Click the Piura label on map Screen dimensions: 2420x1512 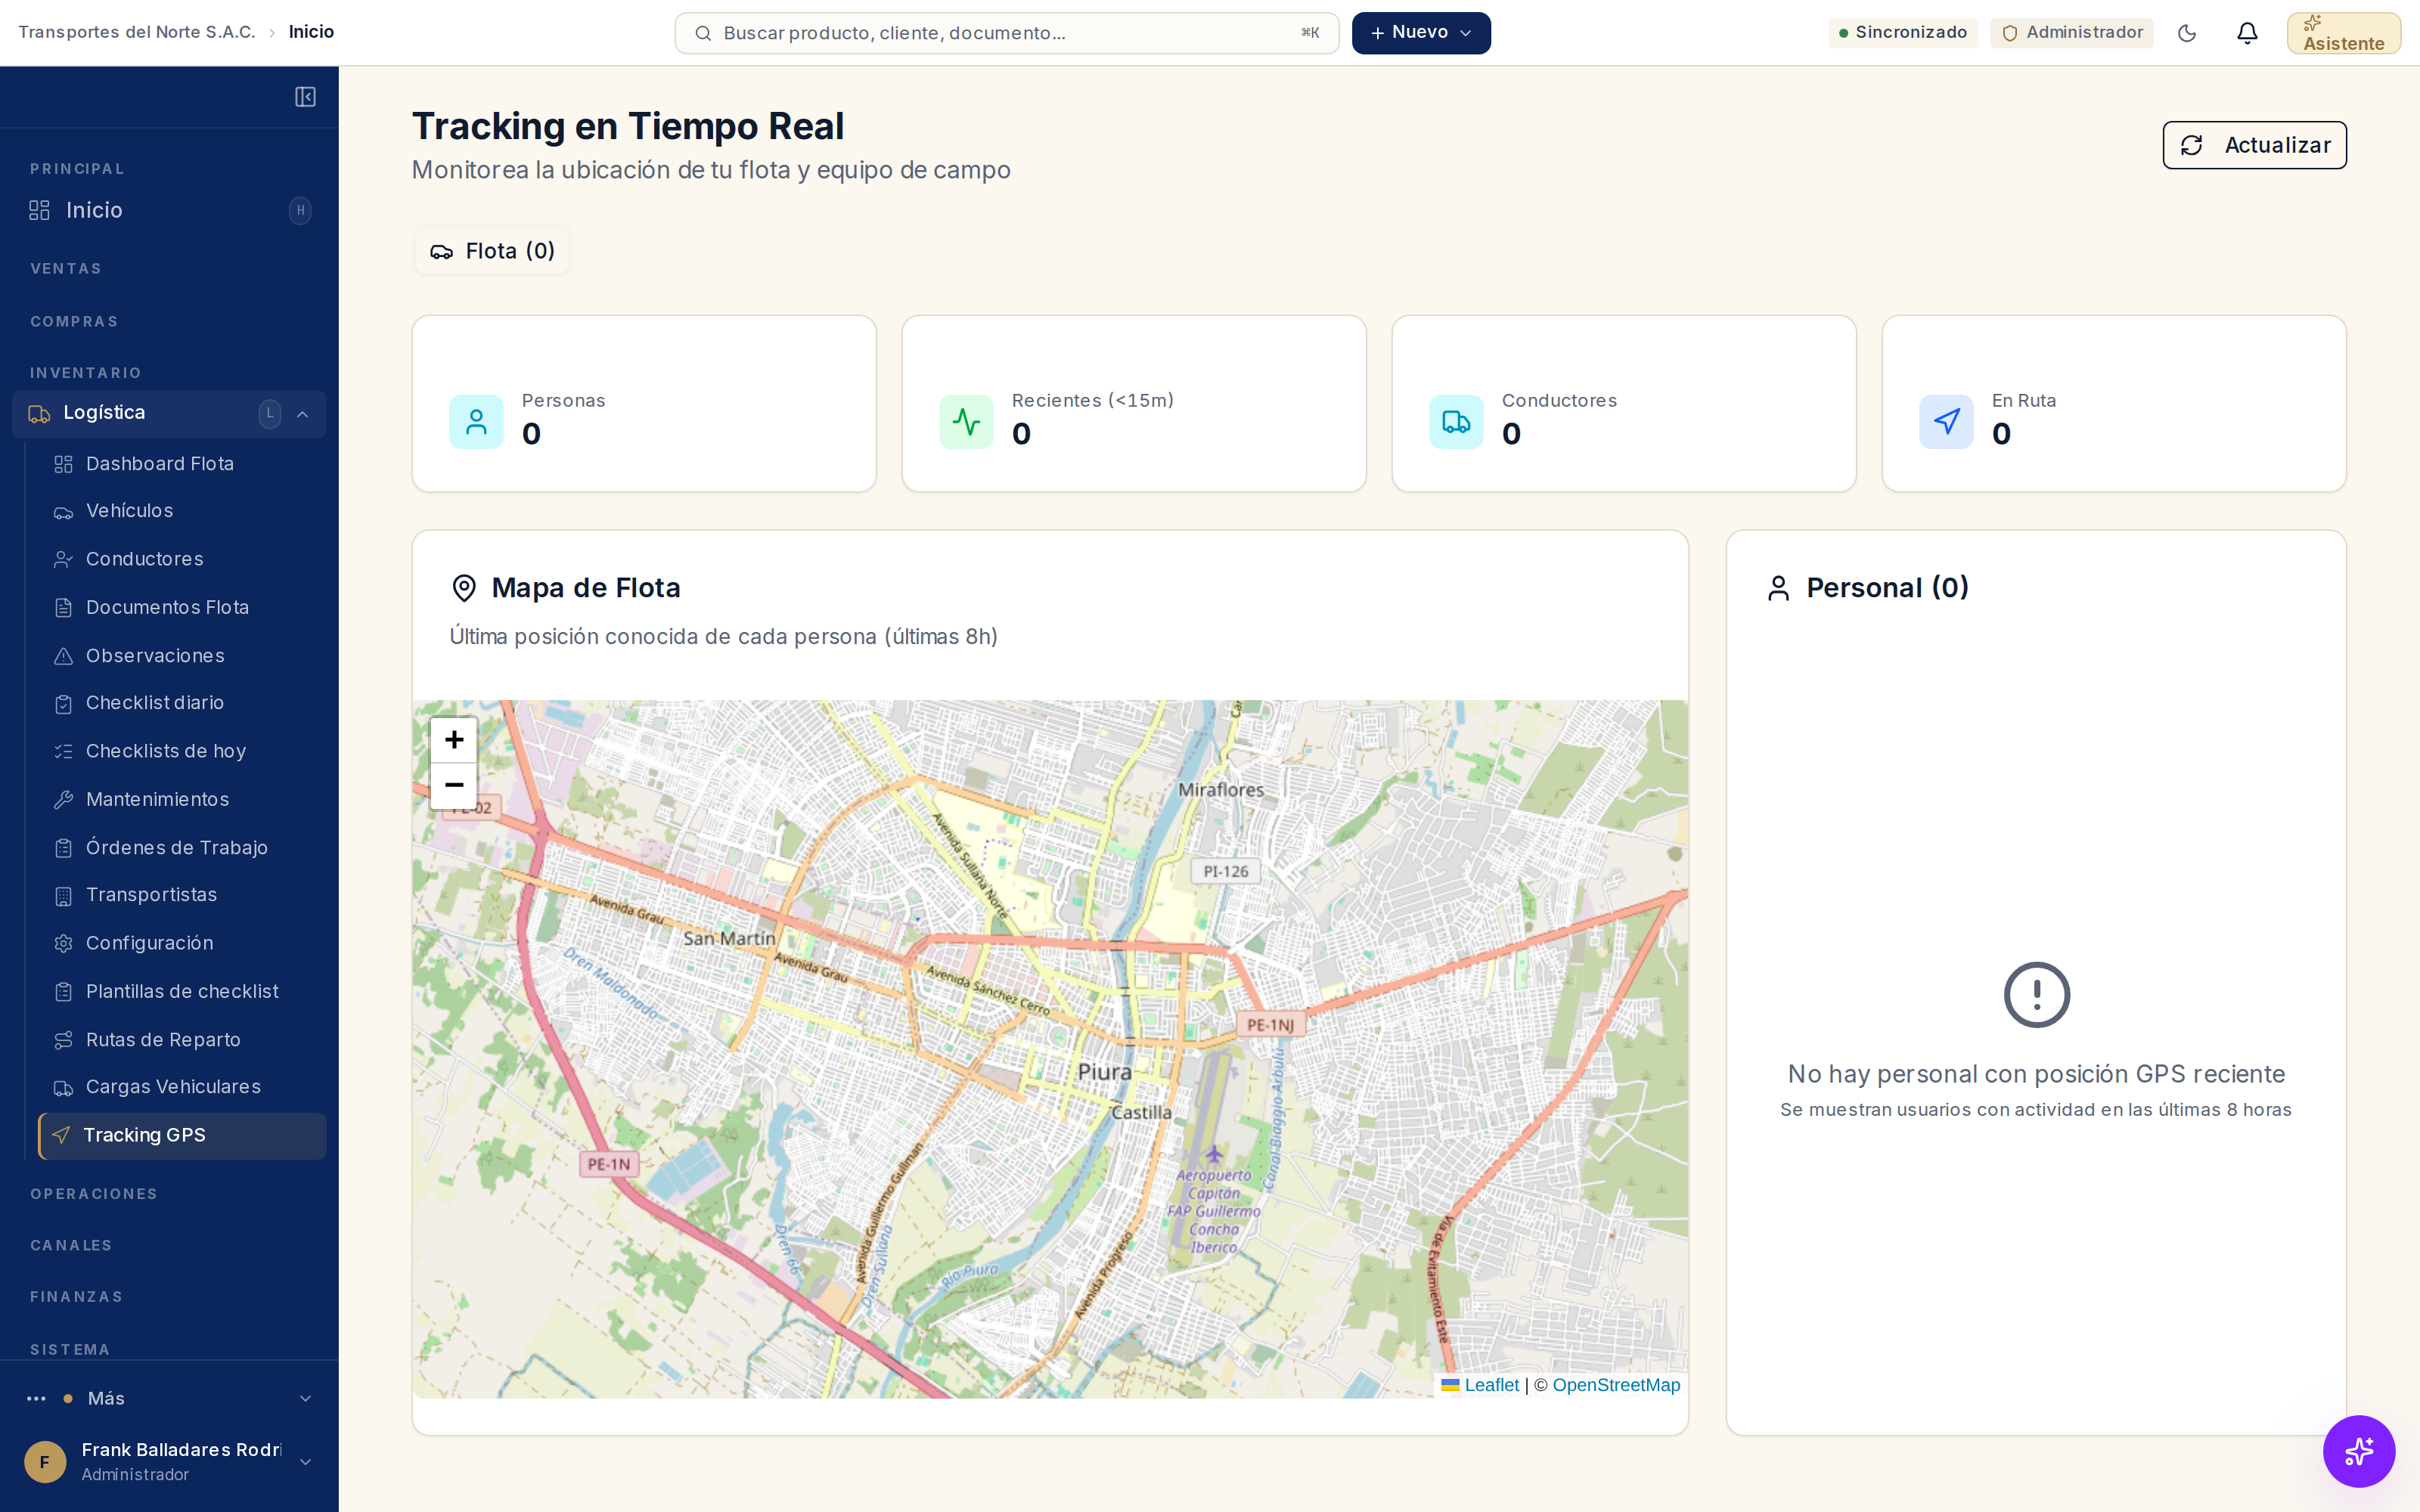coord(1105,1072)
